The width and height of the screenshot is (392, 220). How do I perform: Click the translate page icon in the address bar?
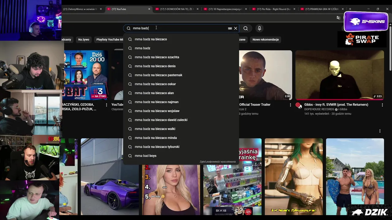[338, 18]
